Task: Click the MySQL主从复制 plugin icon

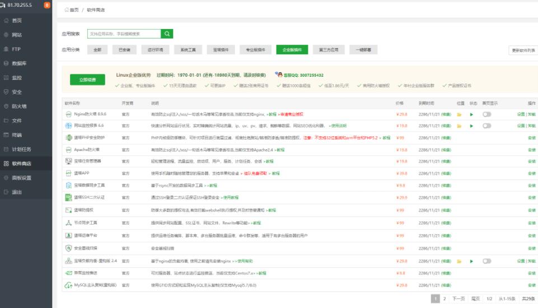Action: coord(69,285)
